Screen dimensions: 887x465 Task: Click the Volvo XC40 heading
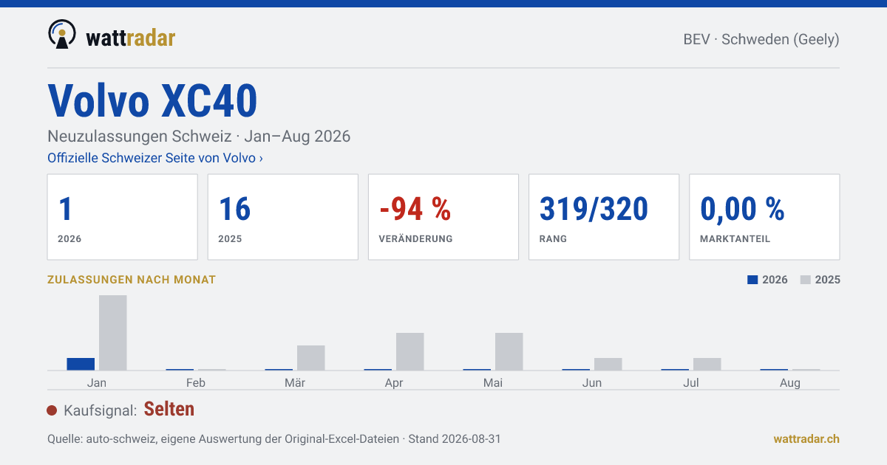[x=152, y=100]
